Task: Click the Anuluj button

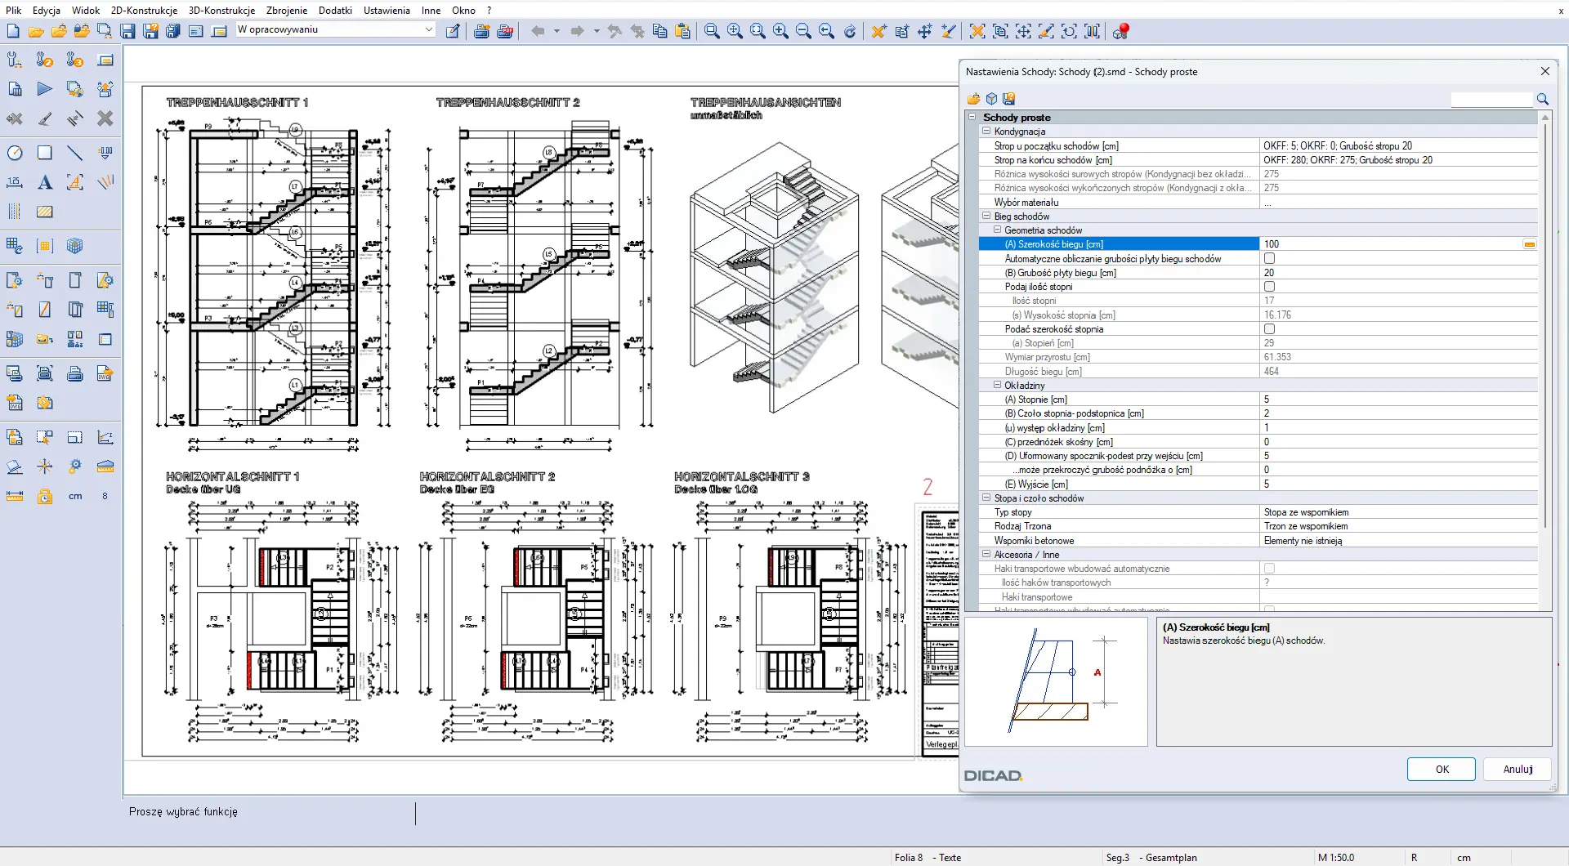Action: coord(1518,769)
